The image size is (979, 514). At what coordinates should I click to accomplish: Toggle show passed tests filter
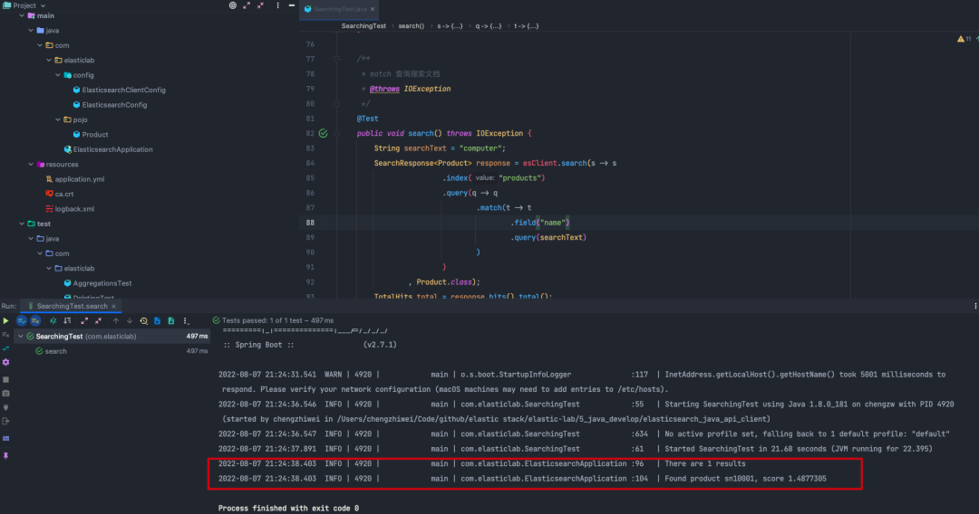pyautogui.click(x=21, y=321)
